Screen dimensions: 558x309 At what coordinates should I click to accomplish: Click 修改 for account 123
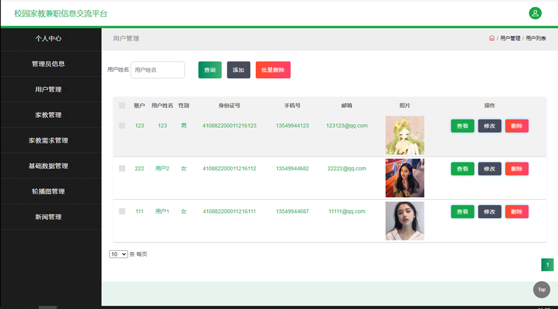pyautogui.click(x=490, y=126)
